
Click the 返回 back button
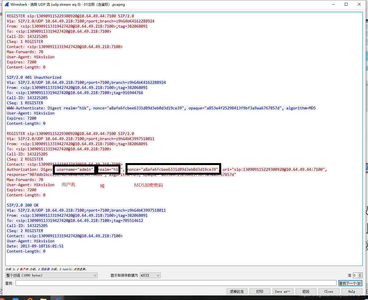click(x=306, y=291)
